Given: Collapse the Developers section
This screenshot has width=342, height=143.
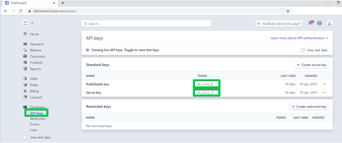Looking at the screenshot, I should 38,107.
